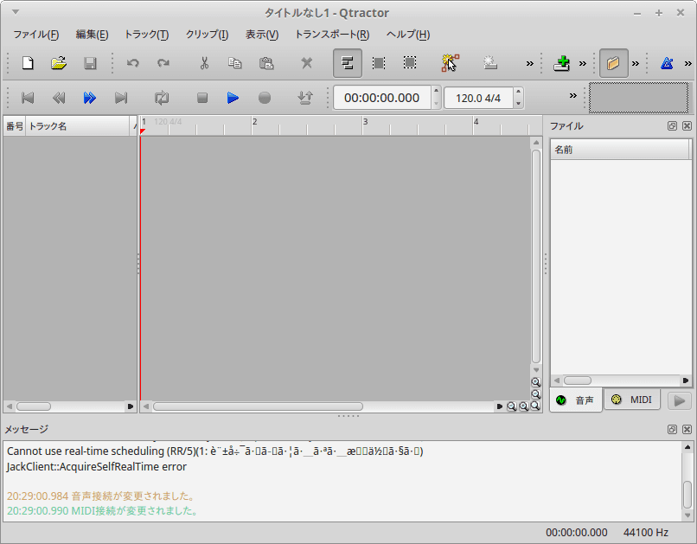Click the 00:00:00.000 time field
Screen dimensions: 697x544
coord(381,98)
